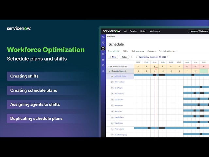Click the CA avatar in agent list

[112, 88]
